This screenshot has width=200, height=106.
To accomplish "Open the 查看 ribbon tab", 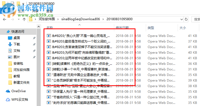I will pyautogui.click(x=49, y=11).
